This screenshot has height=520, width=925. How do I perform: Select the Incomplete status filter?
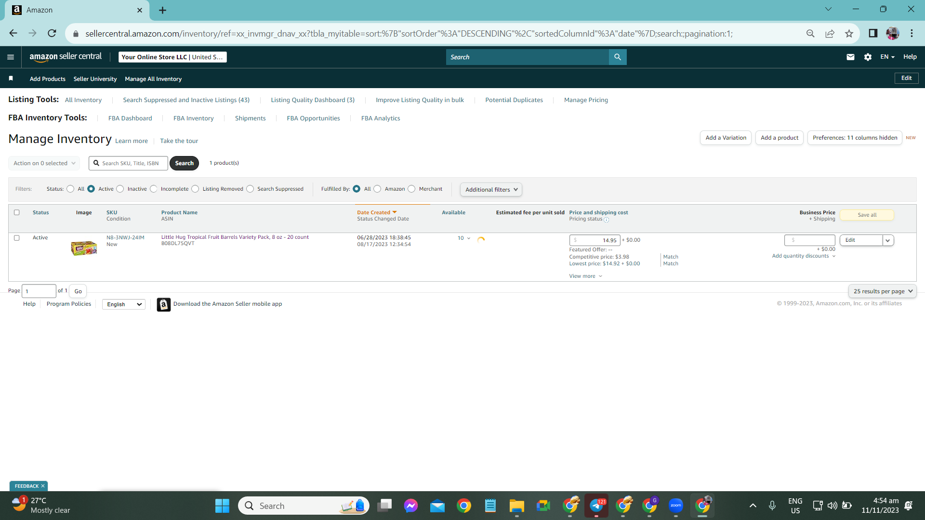153,189
